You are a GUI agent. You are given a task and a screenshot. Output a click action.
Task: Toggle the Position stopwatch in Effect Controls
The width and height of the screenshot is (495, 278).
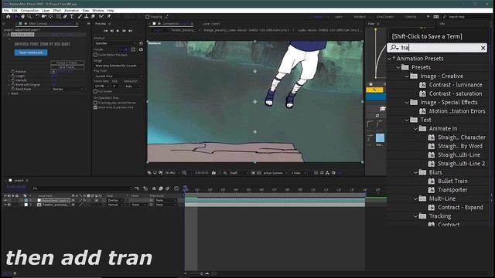point(13,72)
